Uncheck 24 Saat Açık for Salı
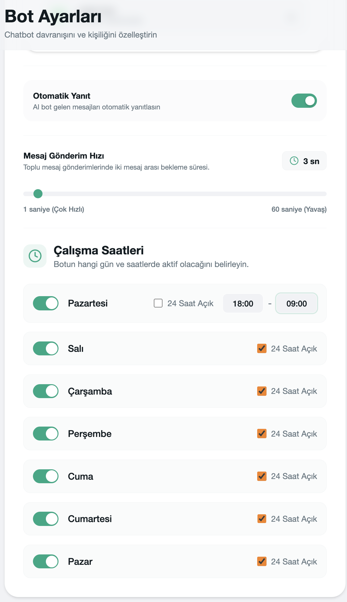Image resolution: width=347 pixels, height=602 pixels. pos(262,349)
